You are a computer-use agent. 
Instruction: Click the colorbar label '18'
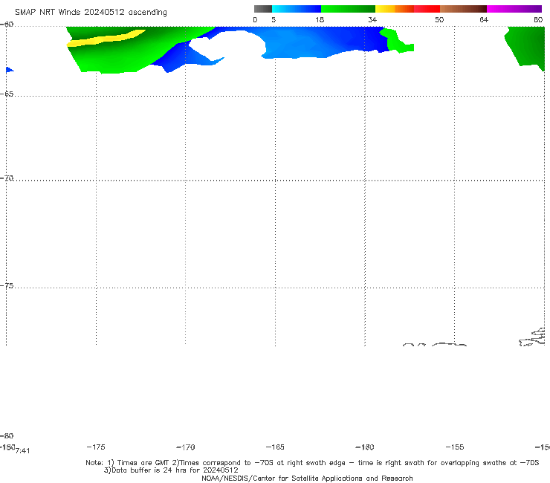(x=320, y=19)
